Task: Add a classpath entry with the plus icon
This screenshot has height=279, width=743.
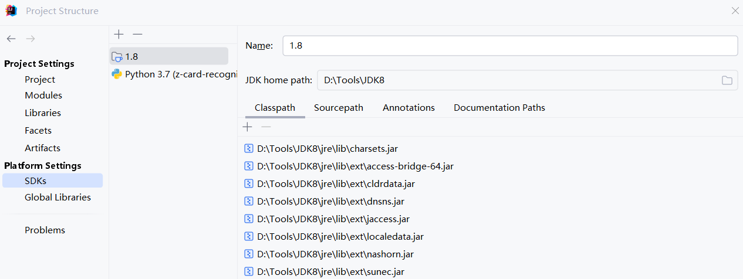Action: point(248,127)
